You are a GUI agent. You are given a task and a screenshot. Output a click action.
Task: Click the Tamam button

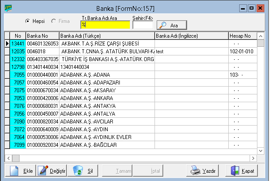point(117,171)
